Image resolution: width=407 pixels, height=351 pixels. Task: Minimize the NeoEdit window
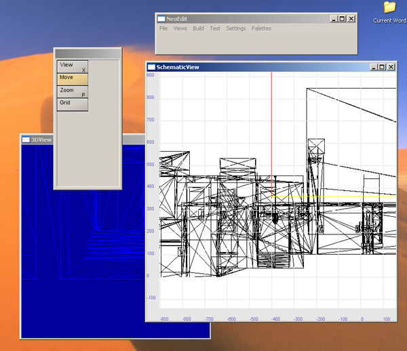click(x=334, y=19)
